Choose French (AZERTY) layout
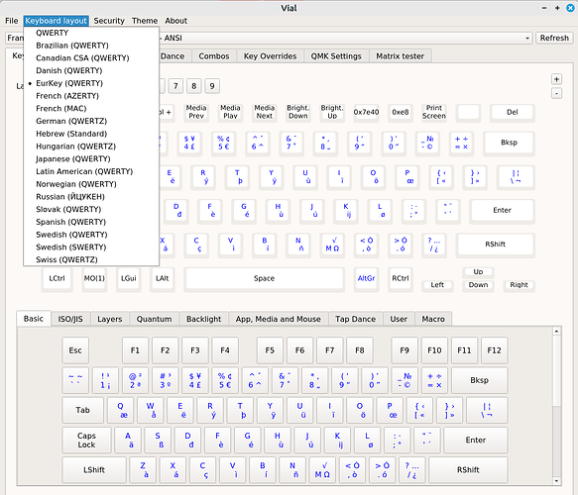 pyautogui.click(x=91, y=96)
